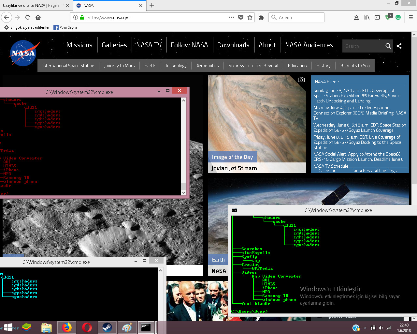The height and width of the screenshot is (334, 417).
Task: Click scroll-down arrow in pink cmd window
Action: click(183, 193)
